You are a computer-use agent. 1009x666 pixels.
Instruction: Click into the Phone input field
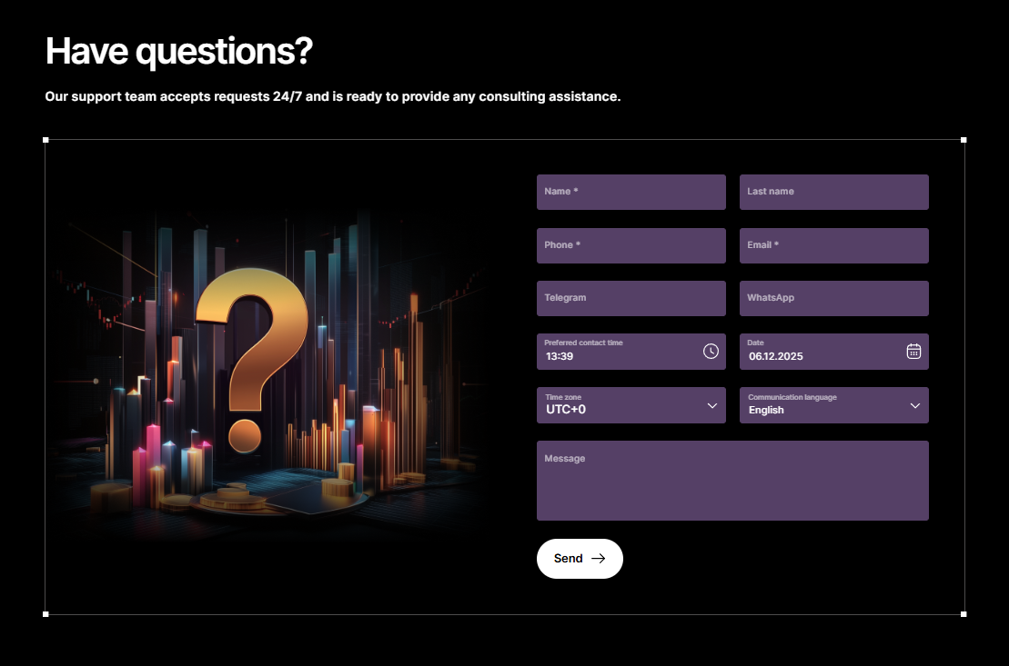(x=631, y=246)
